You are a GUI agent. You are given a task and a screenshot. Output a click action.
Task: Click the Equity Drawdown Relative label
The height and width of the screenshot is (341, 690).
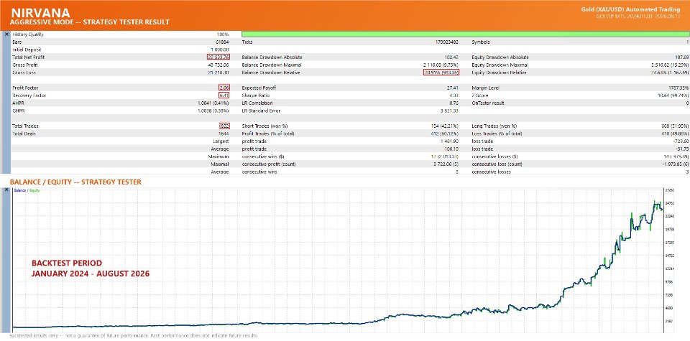tap(500, 73)
